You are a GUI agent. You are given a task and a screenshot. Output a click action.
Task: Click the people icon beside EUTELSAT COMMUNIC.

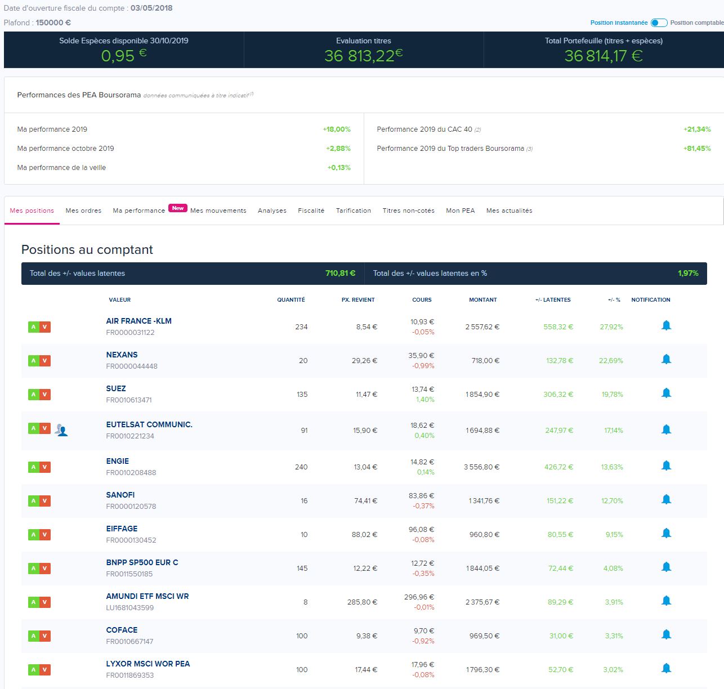[61, 431]
